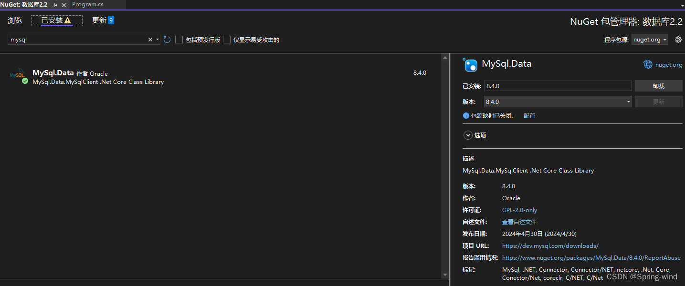Click the package description in the list row
This screenshot has height=286, width=685.
[x=98, y=82]
